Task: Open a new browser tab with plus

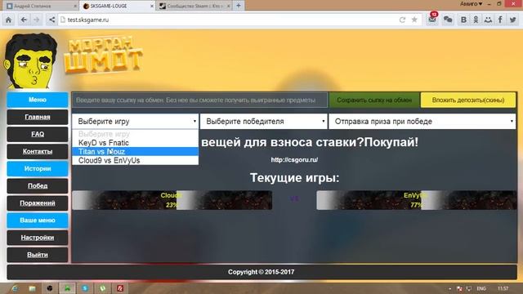Action: pyautogui.click(x=239, y=6)
